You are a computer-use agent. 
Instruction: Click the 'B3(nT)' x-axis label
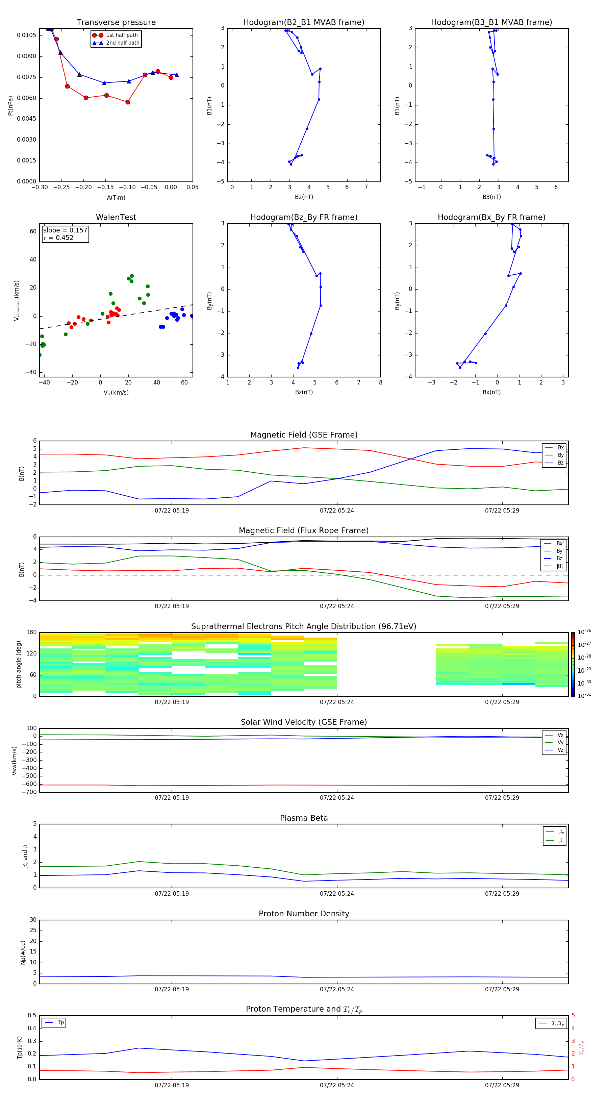491,197
